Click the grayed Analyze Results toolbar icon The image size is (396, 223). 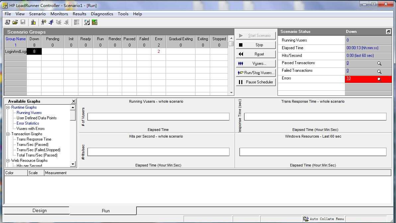[x=77, y=22]
